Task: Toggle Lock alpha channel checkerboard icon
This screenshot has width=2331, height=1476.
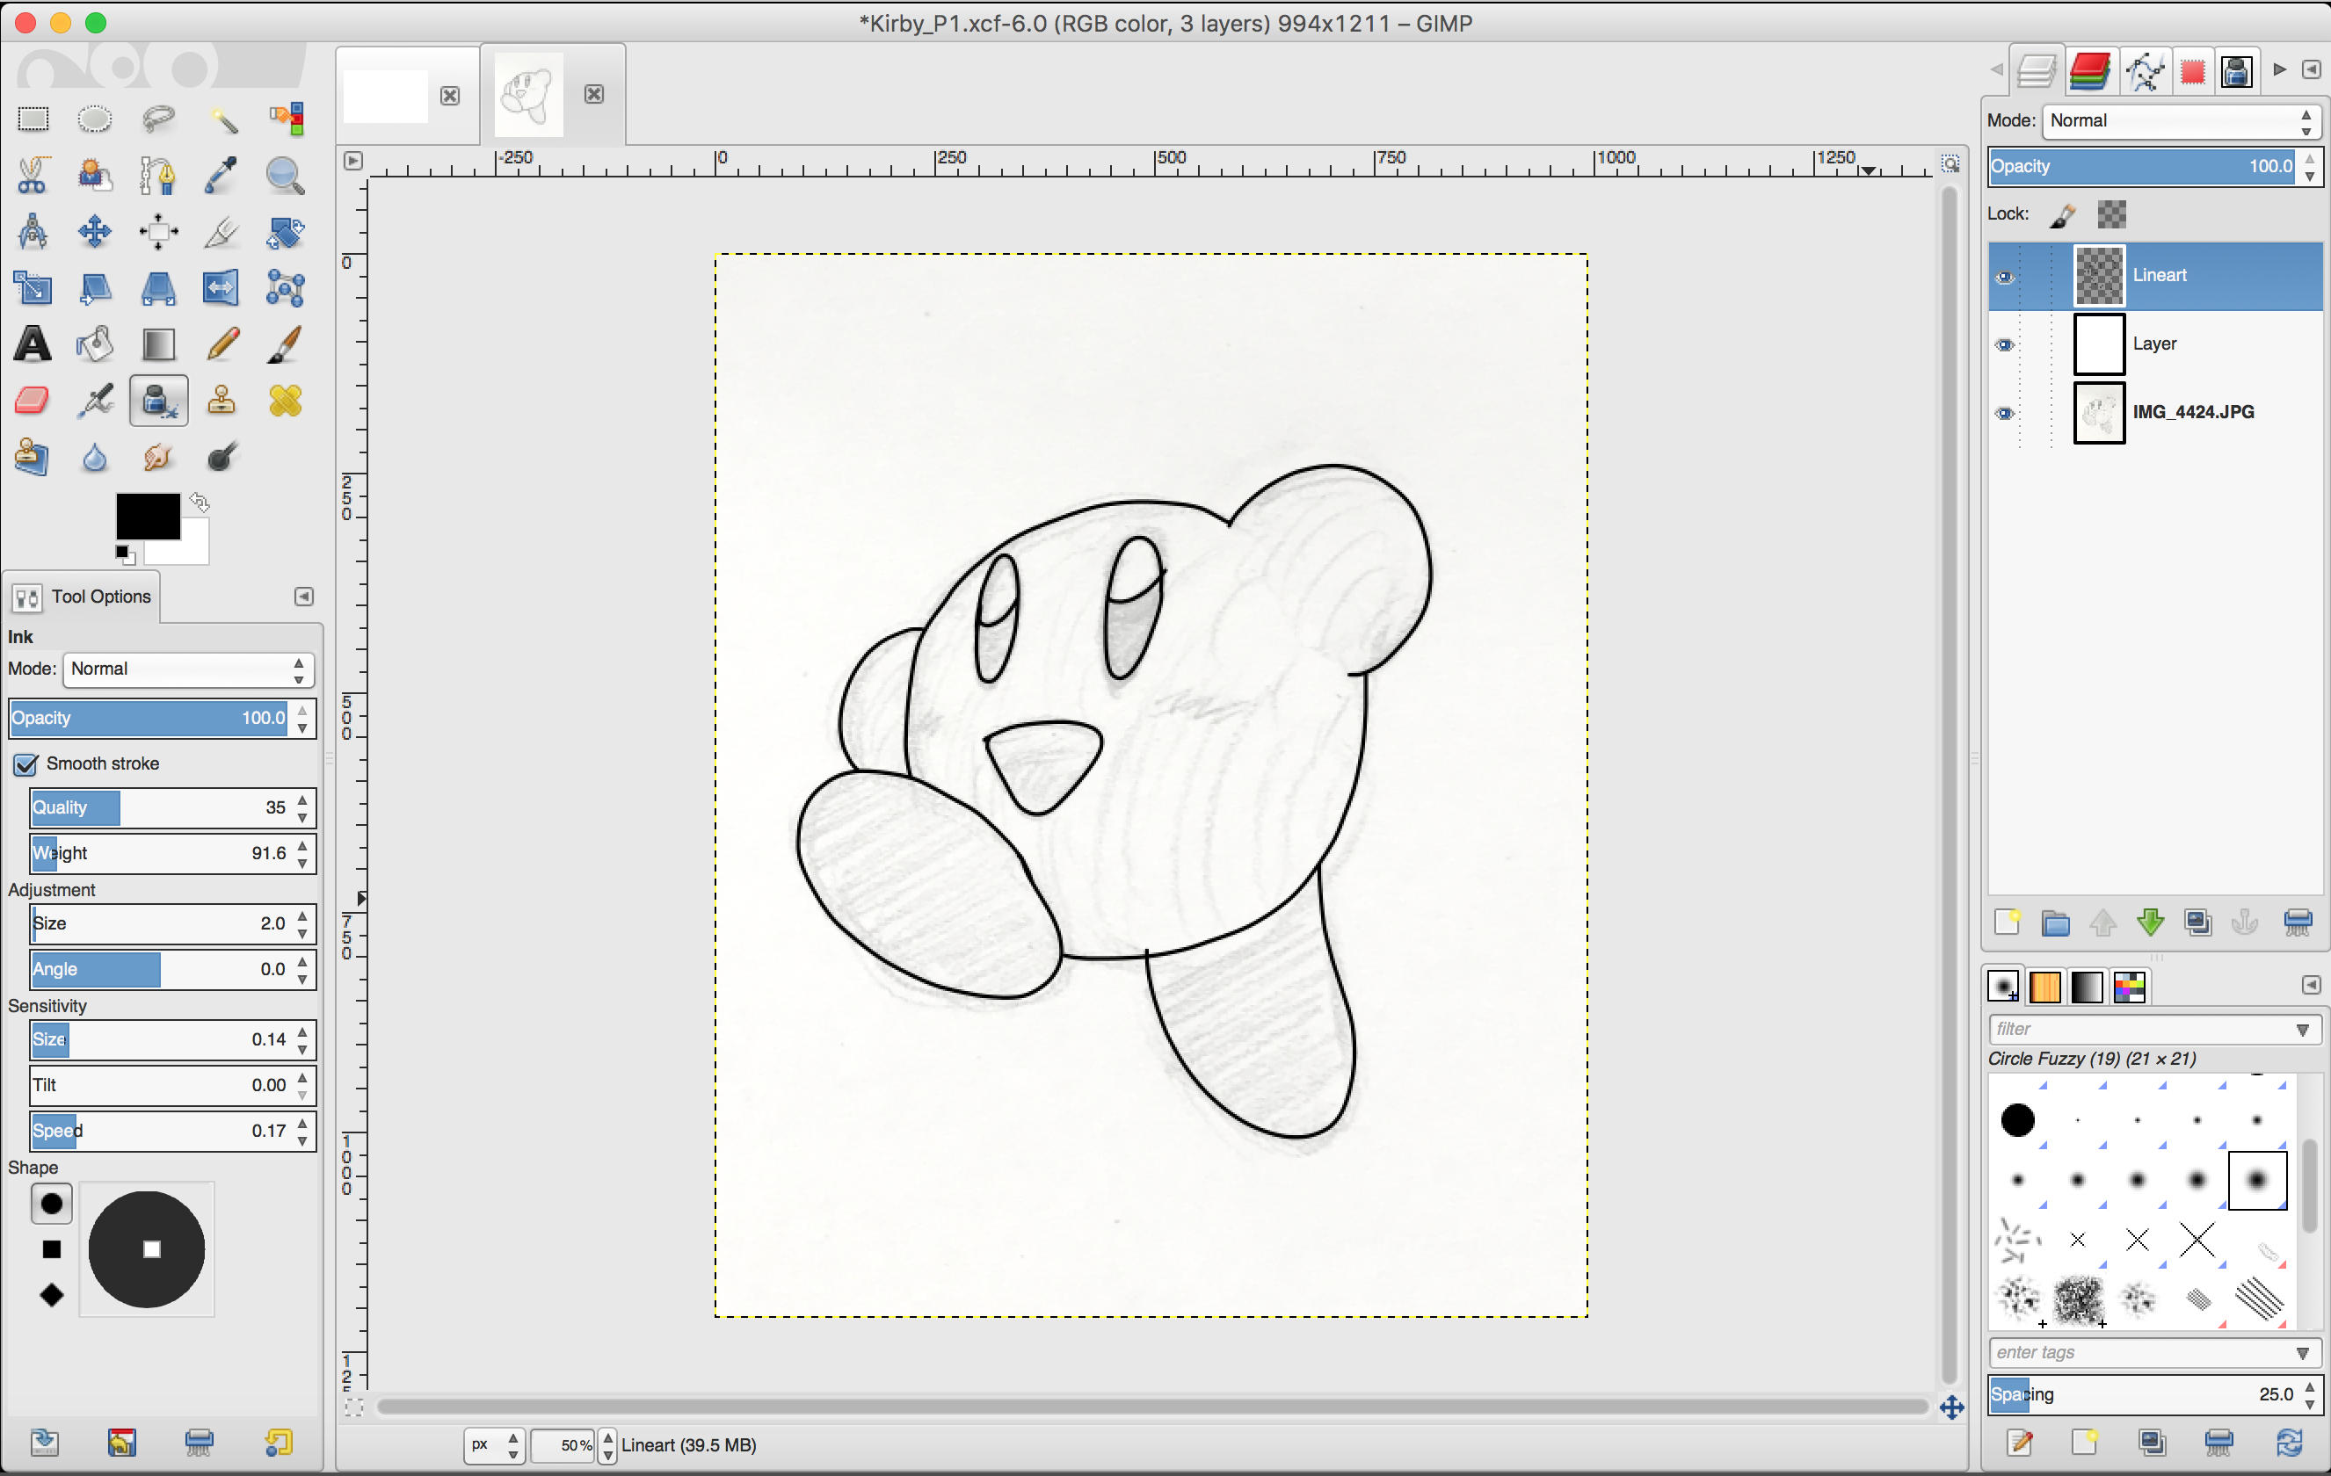Action: 2111,213
